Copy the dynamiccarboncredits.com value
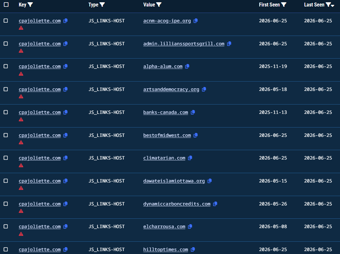 click(x=215, y=204)
